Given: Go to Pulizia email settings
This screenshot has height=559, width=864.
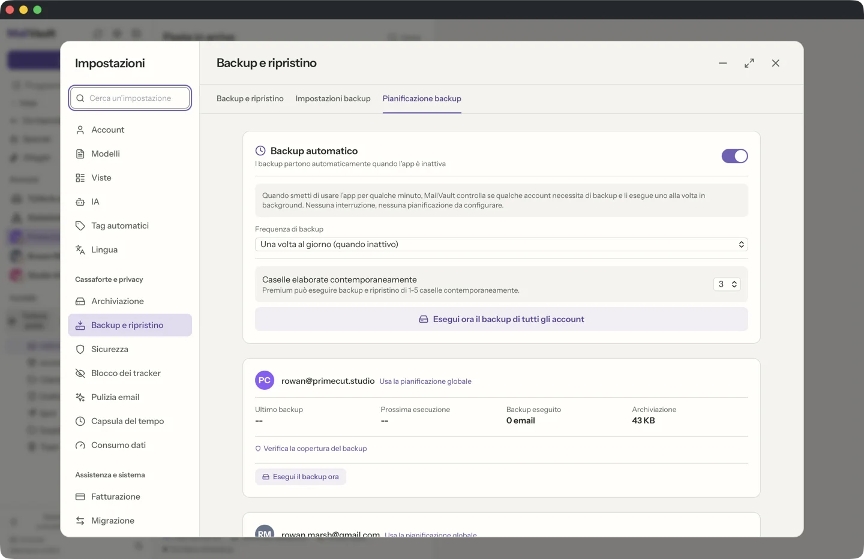Looking at the screenshot, I should 130,397.
